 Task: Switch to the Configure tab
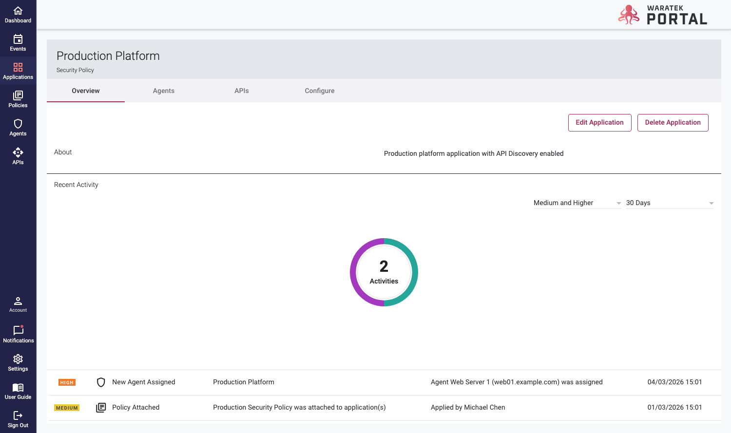[320, 91]
